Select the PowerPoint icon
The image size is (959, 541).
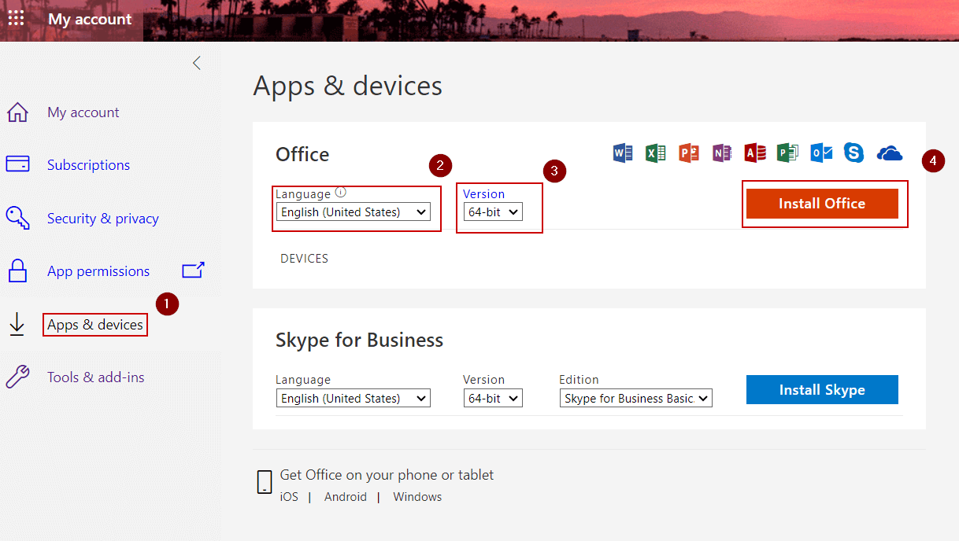pyautogui.click(x=688, y=153)
